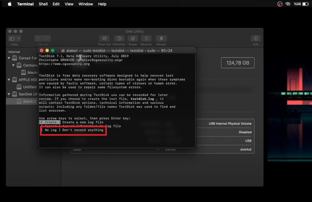This screenshot has height=202, width=312.
Task: Click the battery status icon
Action: point(305,4)
